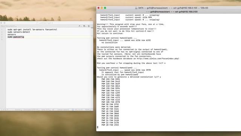Open the document navigation dropdown in the editor toolbar
This screenshot has height=136, width=241.
[8, 26]
